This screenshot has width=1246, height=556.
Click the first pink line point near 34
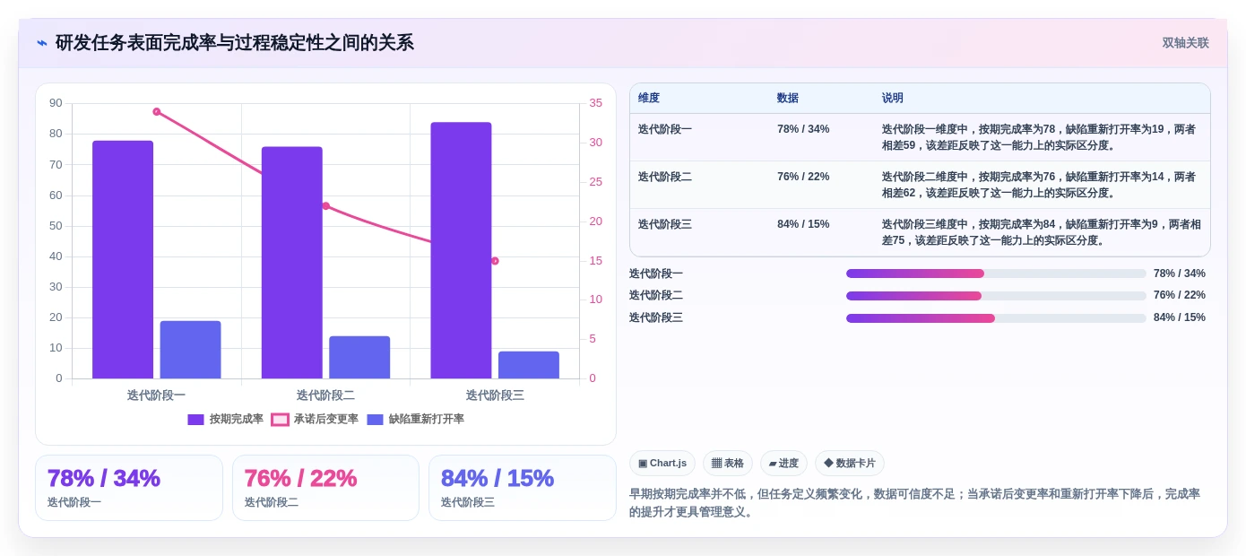(157, 112)
